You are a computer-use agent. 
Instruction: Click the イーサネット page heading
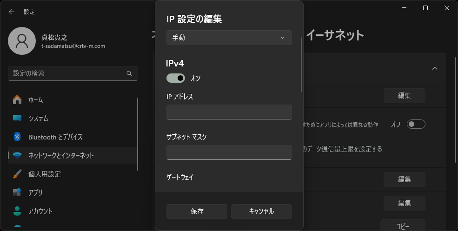[335, 35]
